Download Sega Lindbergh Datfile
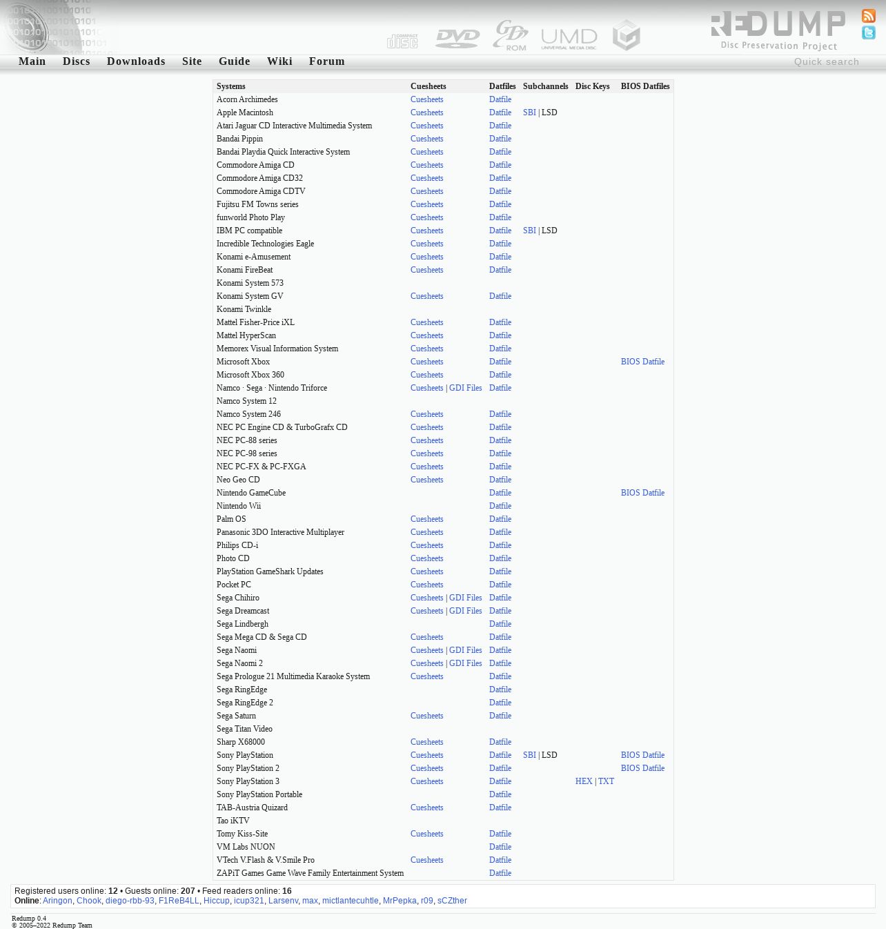This screenshot has height=929, width=886. click(x=500, y=624)
